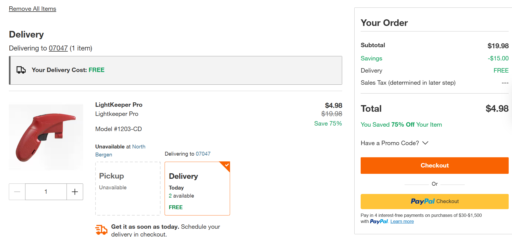The image size is (512, 237).
Task: Click the promo code chevron arrow
Action: pos(425,143)
